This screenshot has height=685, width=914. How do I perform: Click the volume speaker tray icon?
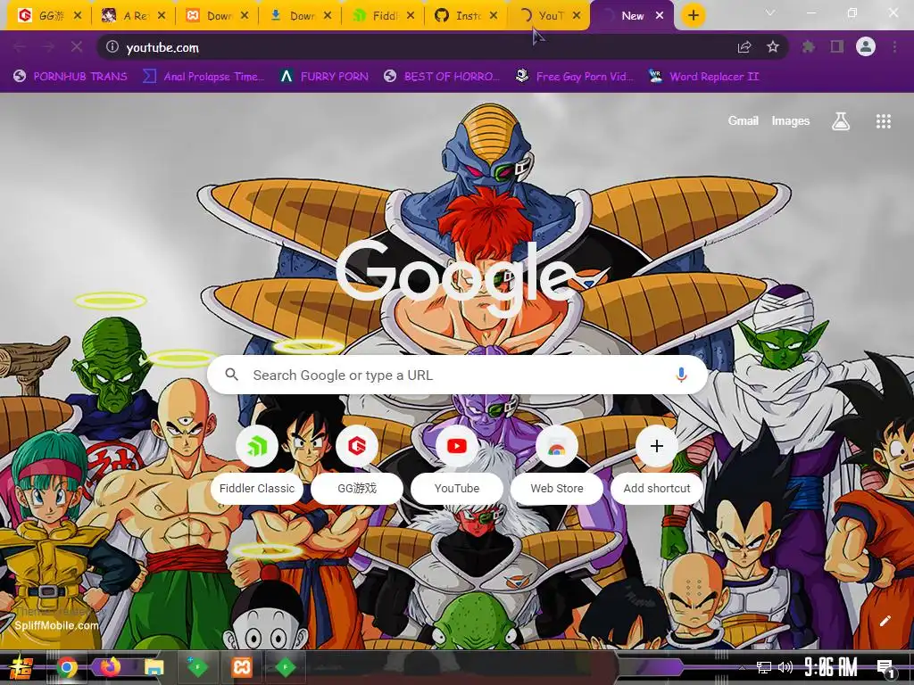tap(785, 667)
